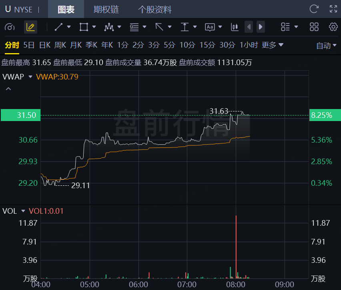Expand chart to fullscreen view
This screenshot has height=290, width=341.
click(x=333, y=9)
